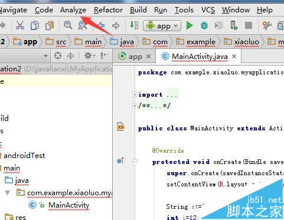Open the Window menu

point(236,10)
